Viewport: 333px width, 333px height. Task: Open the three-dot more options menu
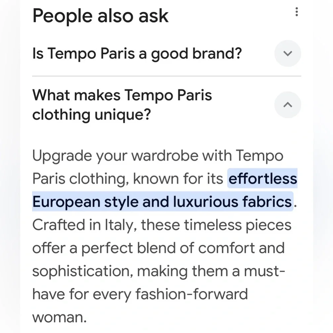[x=296, y=12]
